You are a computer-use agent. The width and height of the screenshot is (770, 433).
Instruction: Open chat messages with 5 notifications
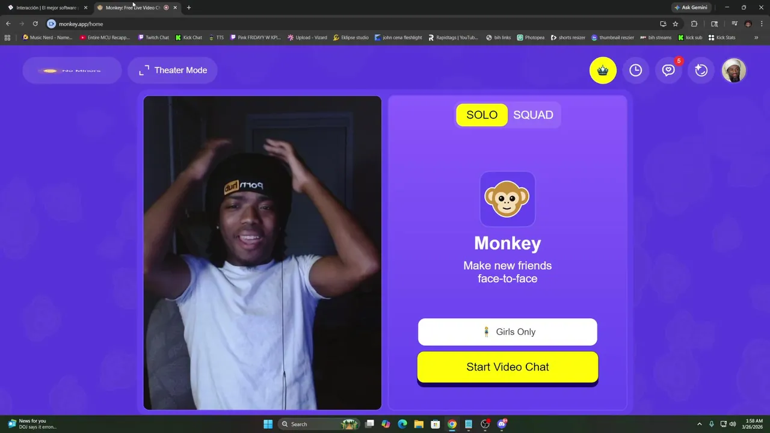(668, 70)
